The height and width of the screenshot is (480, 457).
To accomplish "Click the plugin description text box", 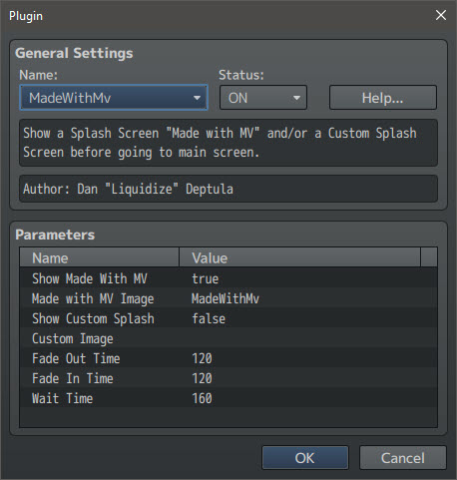I will [x=228, y=143].
